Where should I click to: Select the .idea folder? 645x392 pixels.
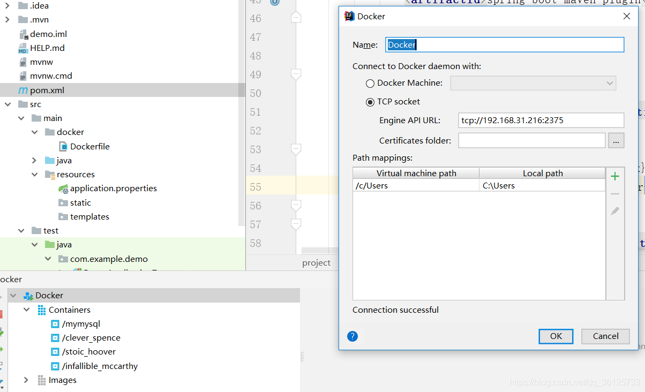(39, 6)
